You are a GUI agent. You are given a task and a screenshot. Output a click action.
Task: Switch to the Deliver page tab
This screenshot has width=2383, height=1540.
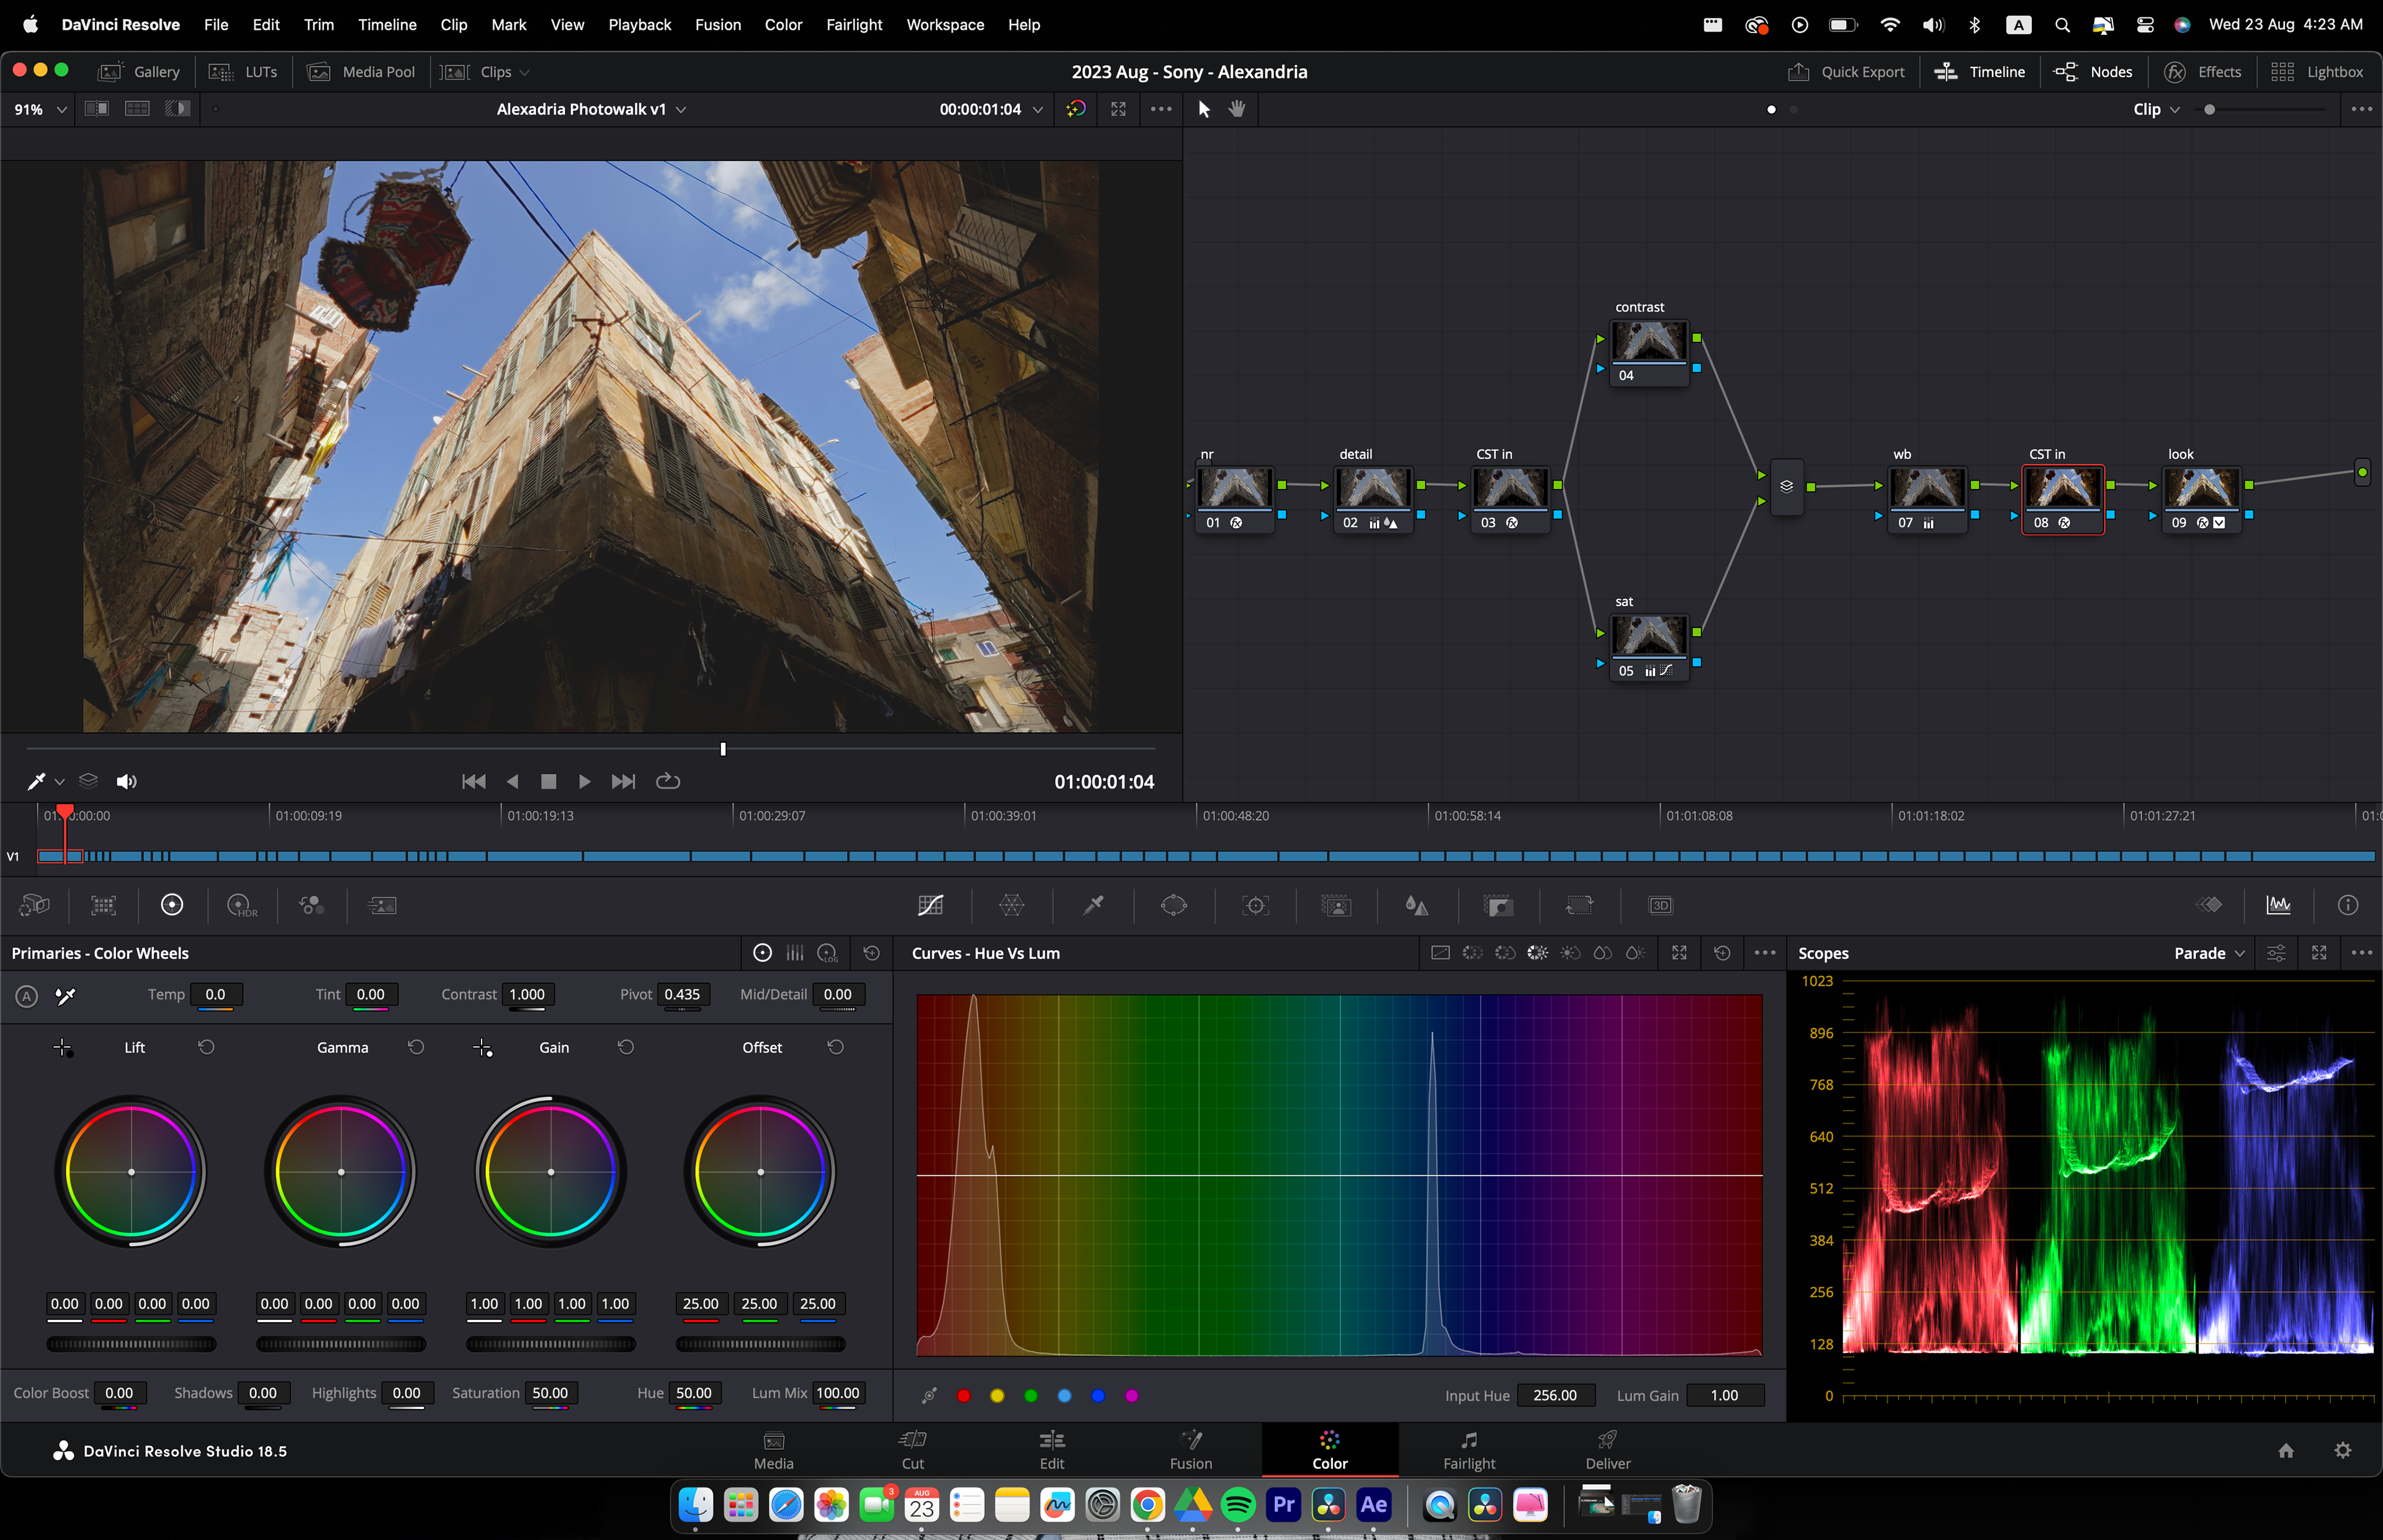1606,1450
